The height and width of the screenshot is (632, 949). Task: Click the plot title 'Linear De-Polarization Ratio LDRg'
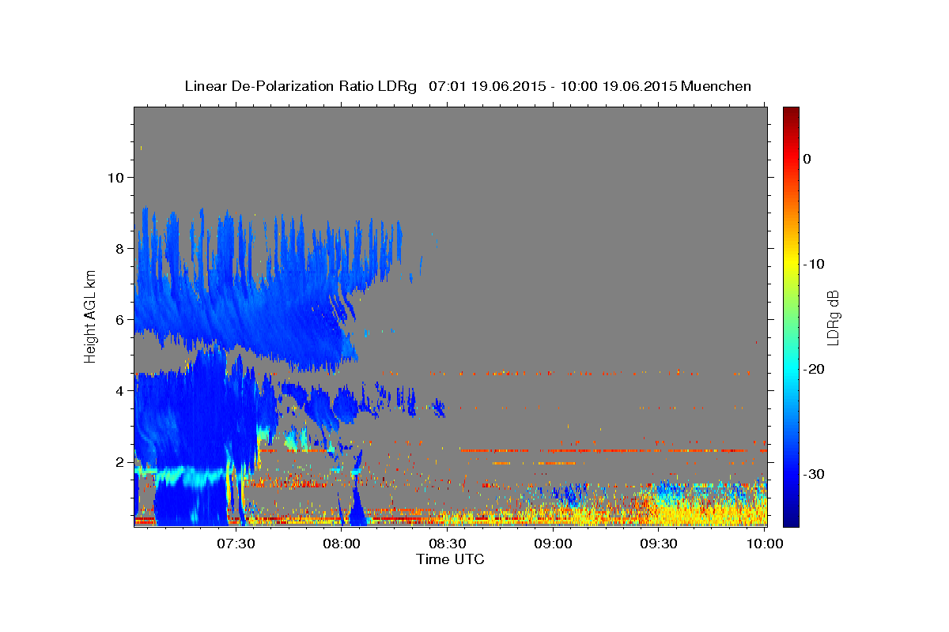tap(301, 86)
